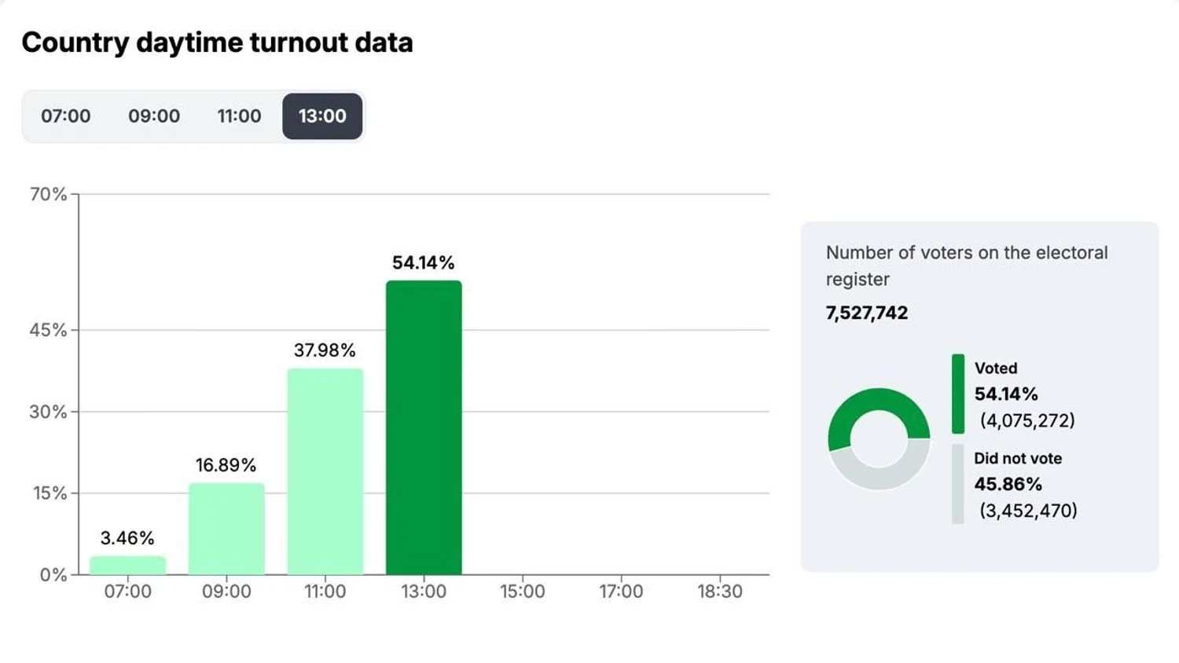Viewport: 1179px width, 663px height.
Task: Click the green Voted donut segment
Action: pyautogui.click(x=879, y=401)
